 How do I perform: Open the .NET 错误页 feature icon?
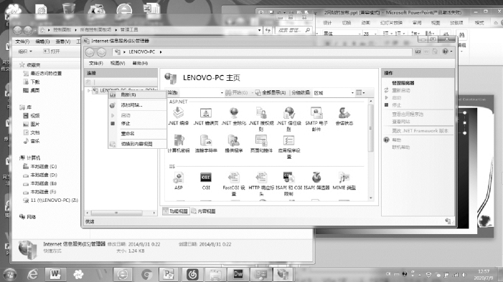point(206,116)
